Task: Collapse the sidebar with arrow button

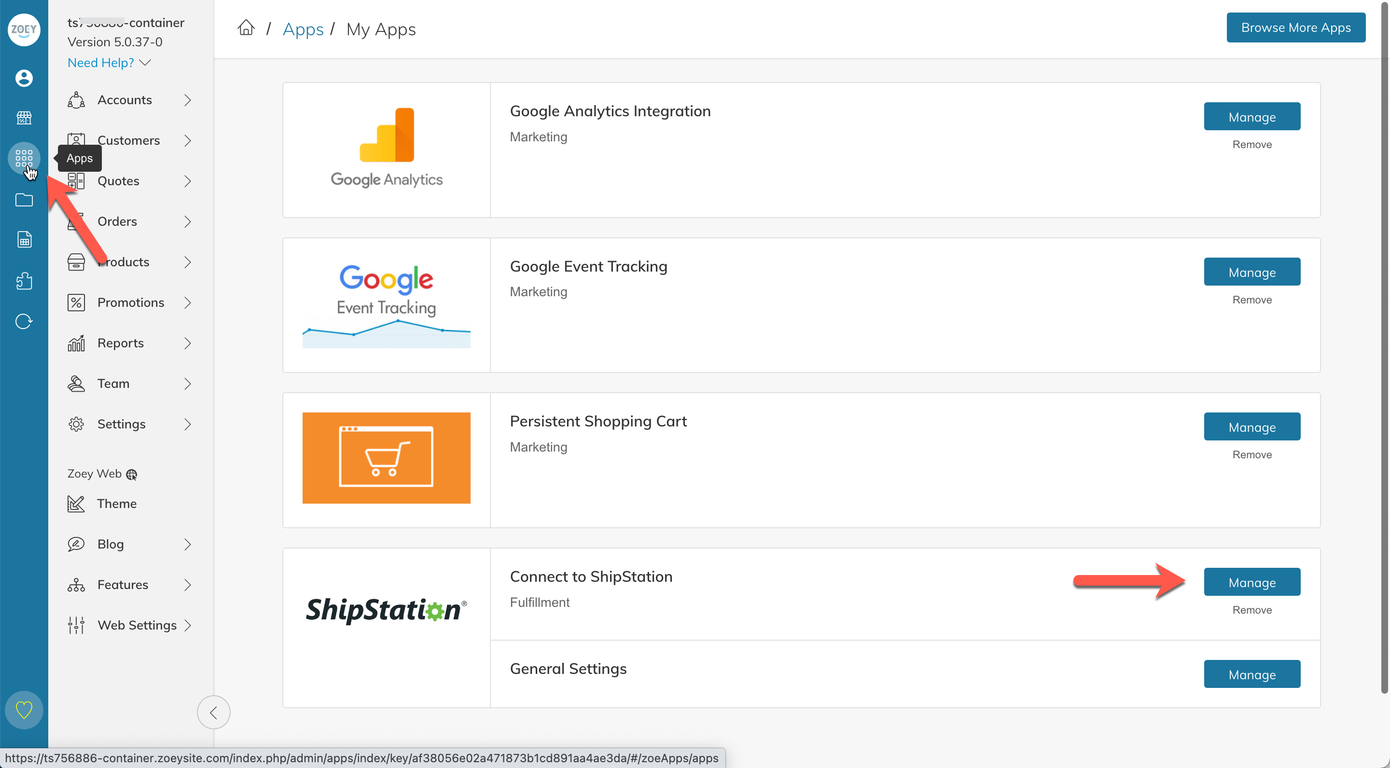Action: pyautogui.click(x=214, y=713)
